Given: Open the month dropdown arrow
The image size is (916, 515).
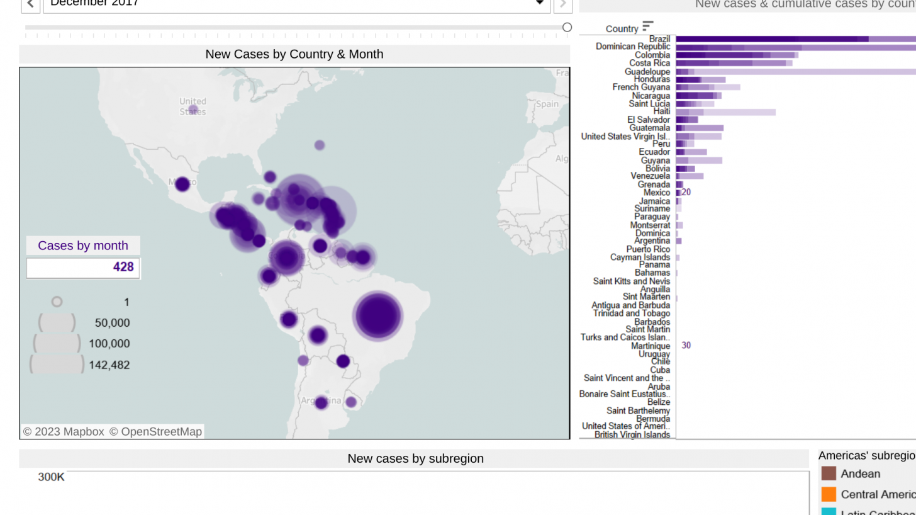Looking at the screenshot, I should pos(540,3).
